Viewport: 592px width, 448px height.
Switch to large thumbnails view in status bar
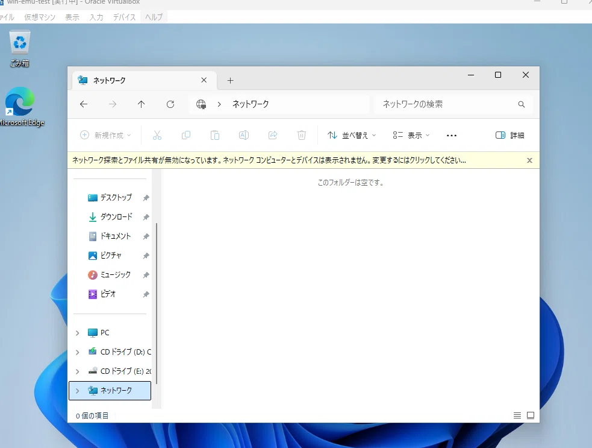(531, 415)
